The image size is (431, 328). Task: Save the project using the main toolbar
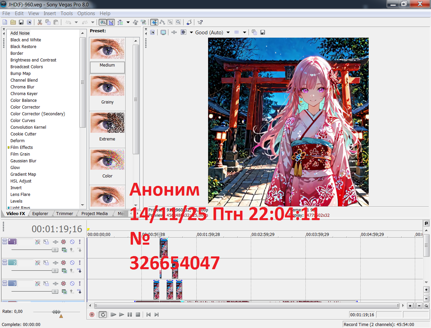[x=21, y=22]
